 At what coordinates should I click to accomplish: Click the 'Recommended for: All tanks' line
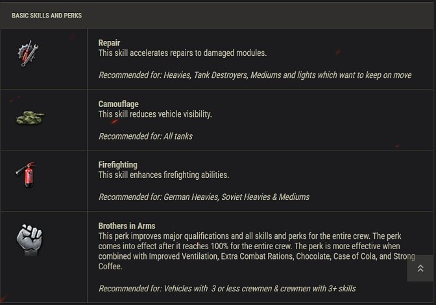tap(145, 136)
